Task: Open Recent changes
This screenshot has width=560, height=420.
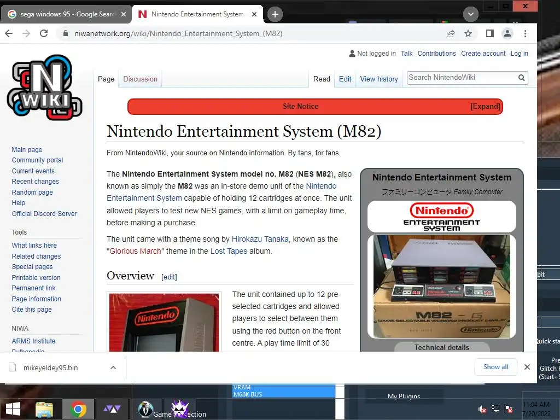Action: 35,182
